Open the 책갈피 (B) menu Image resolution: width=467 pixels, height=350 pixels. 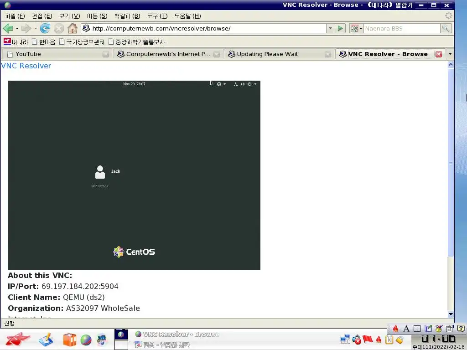(127, 16)
